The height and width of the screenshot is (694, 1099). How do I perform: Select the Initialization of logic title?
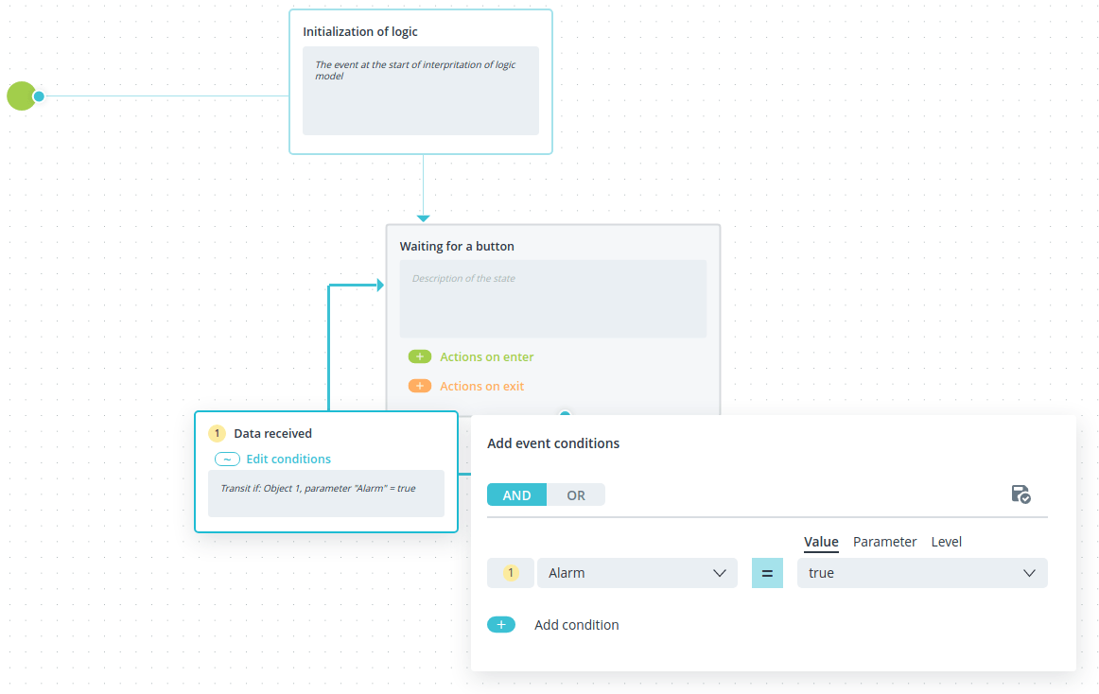click(359, 31)
